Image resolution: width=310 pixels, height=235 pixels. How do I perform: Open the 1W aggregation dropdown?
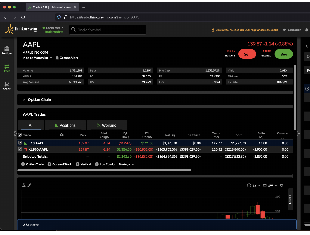[272, 186]
